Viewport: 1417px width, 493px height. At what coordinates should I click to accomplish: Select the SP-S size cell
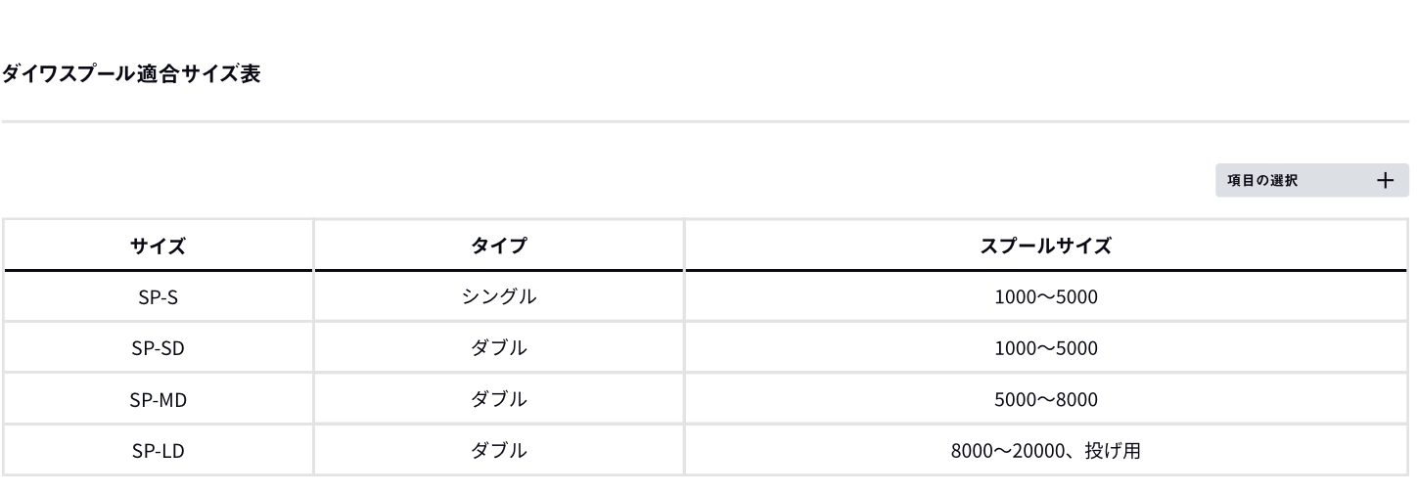pyautogui.click(x=158, y=297)
